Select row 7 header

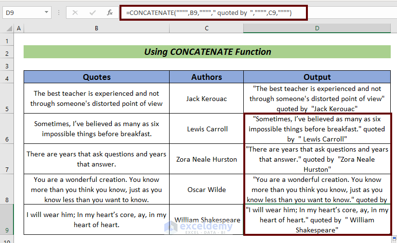7,159
